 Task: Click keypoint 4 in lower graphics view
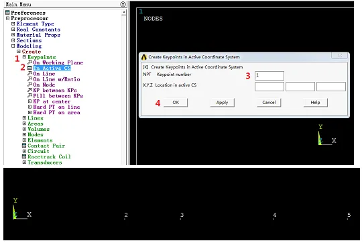coord(274,215)
